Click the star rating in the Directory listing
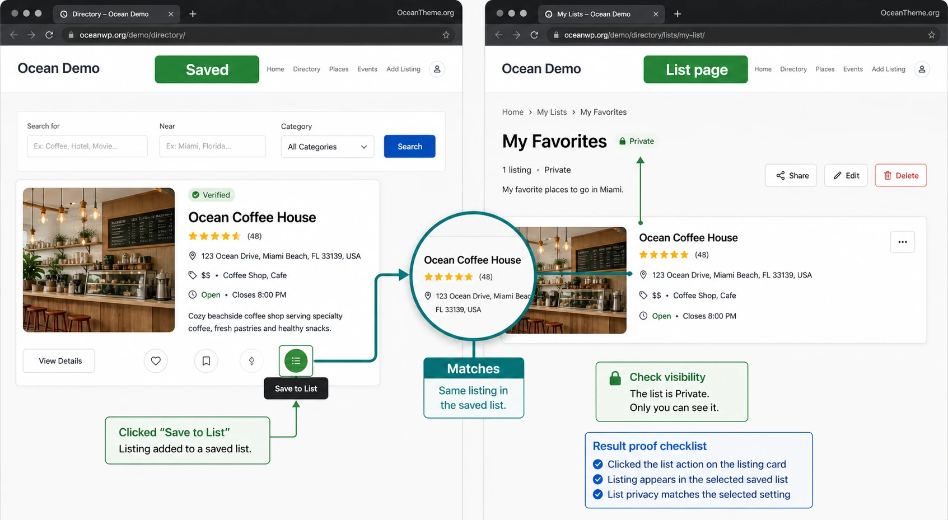948x520 pixels. 215,236
